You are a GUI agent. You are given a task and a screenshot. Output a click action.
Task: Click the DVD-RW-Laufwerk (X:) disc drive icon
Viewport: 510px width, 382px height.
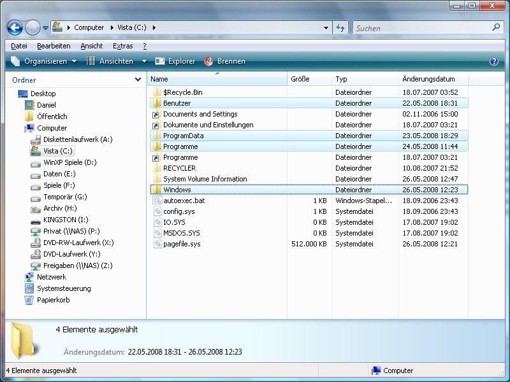point(36,243)
